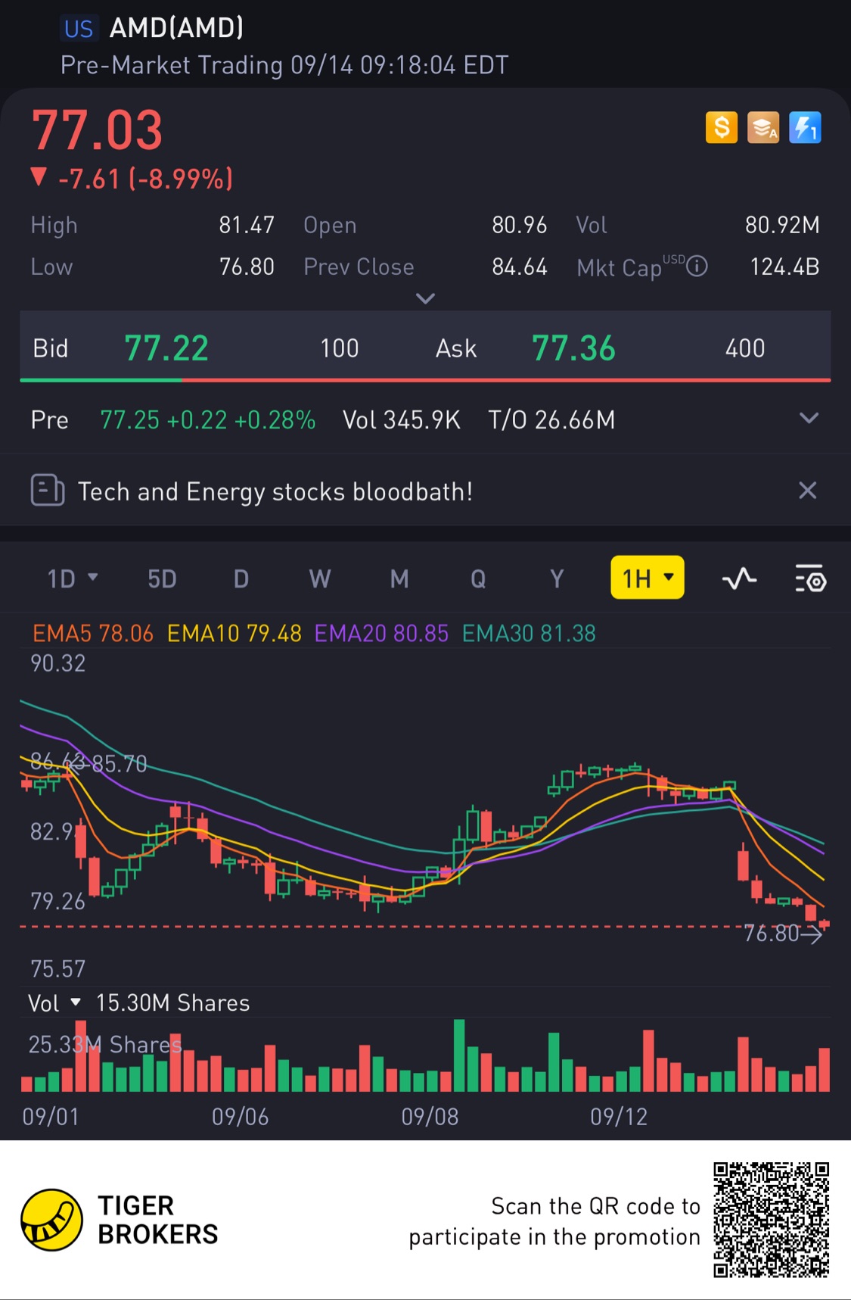Tap the 15.30M Shares volume readout
851x1300 pixels.
coord(172,1003)
